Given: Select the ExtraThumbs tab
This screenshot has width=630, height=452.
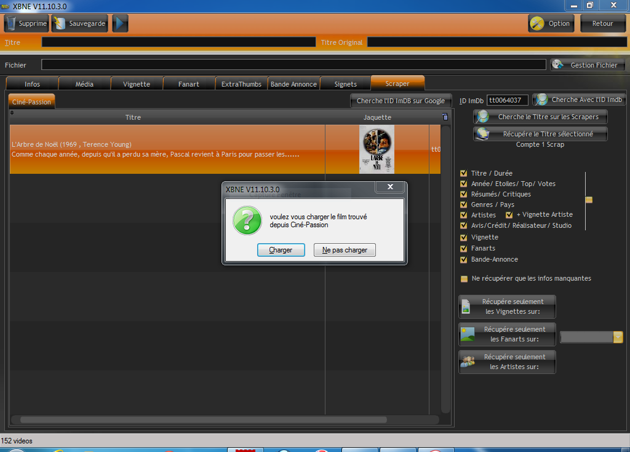Looking at the screenshot, I should click(x=241, y=84).
